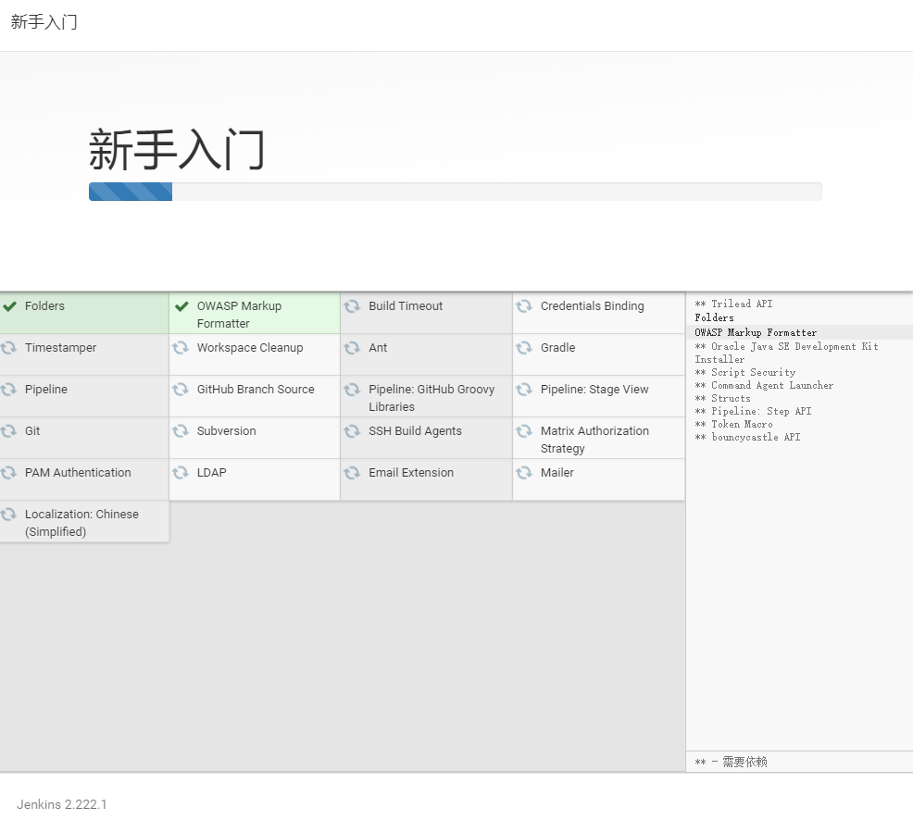
Task: Click the Workspace Cleanup plugin name
Action: click(250, 348)
